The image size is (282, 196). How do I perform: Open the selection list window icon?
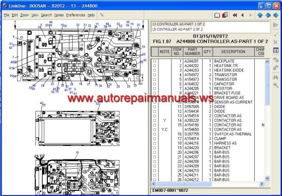[x=276, y=50]
